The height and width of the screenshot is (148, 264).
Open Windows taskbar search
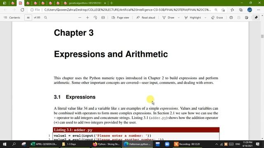coord(14,144)
